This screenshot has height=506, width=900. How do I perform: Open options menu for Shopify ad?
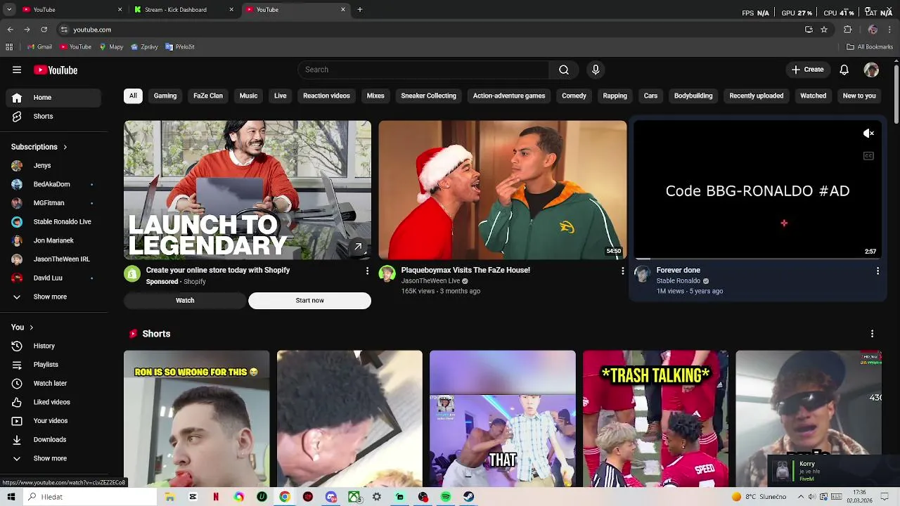click(x=367, y=271)
